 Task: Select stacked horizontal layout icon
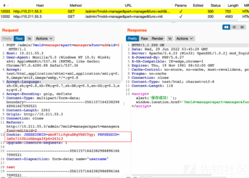click(x=234, y=27)
